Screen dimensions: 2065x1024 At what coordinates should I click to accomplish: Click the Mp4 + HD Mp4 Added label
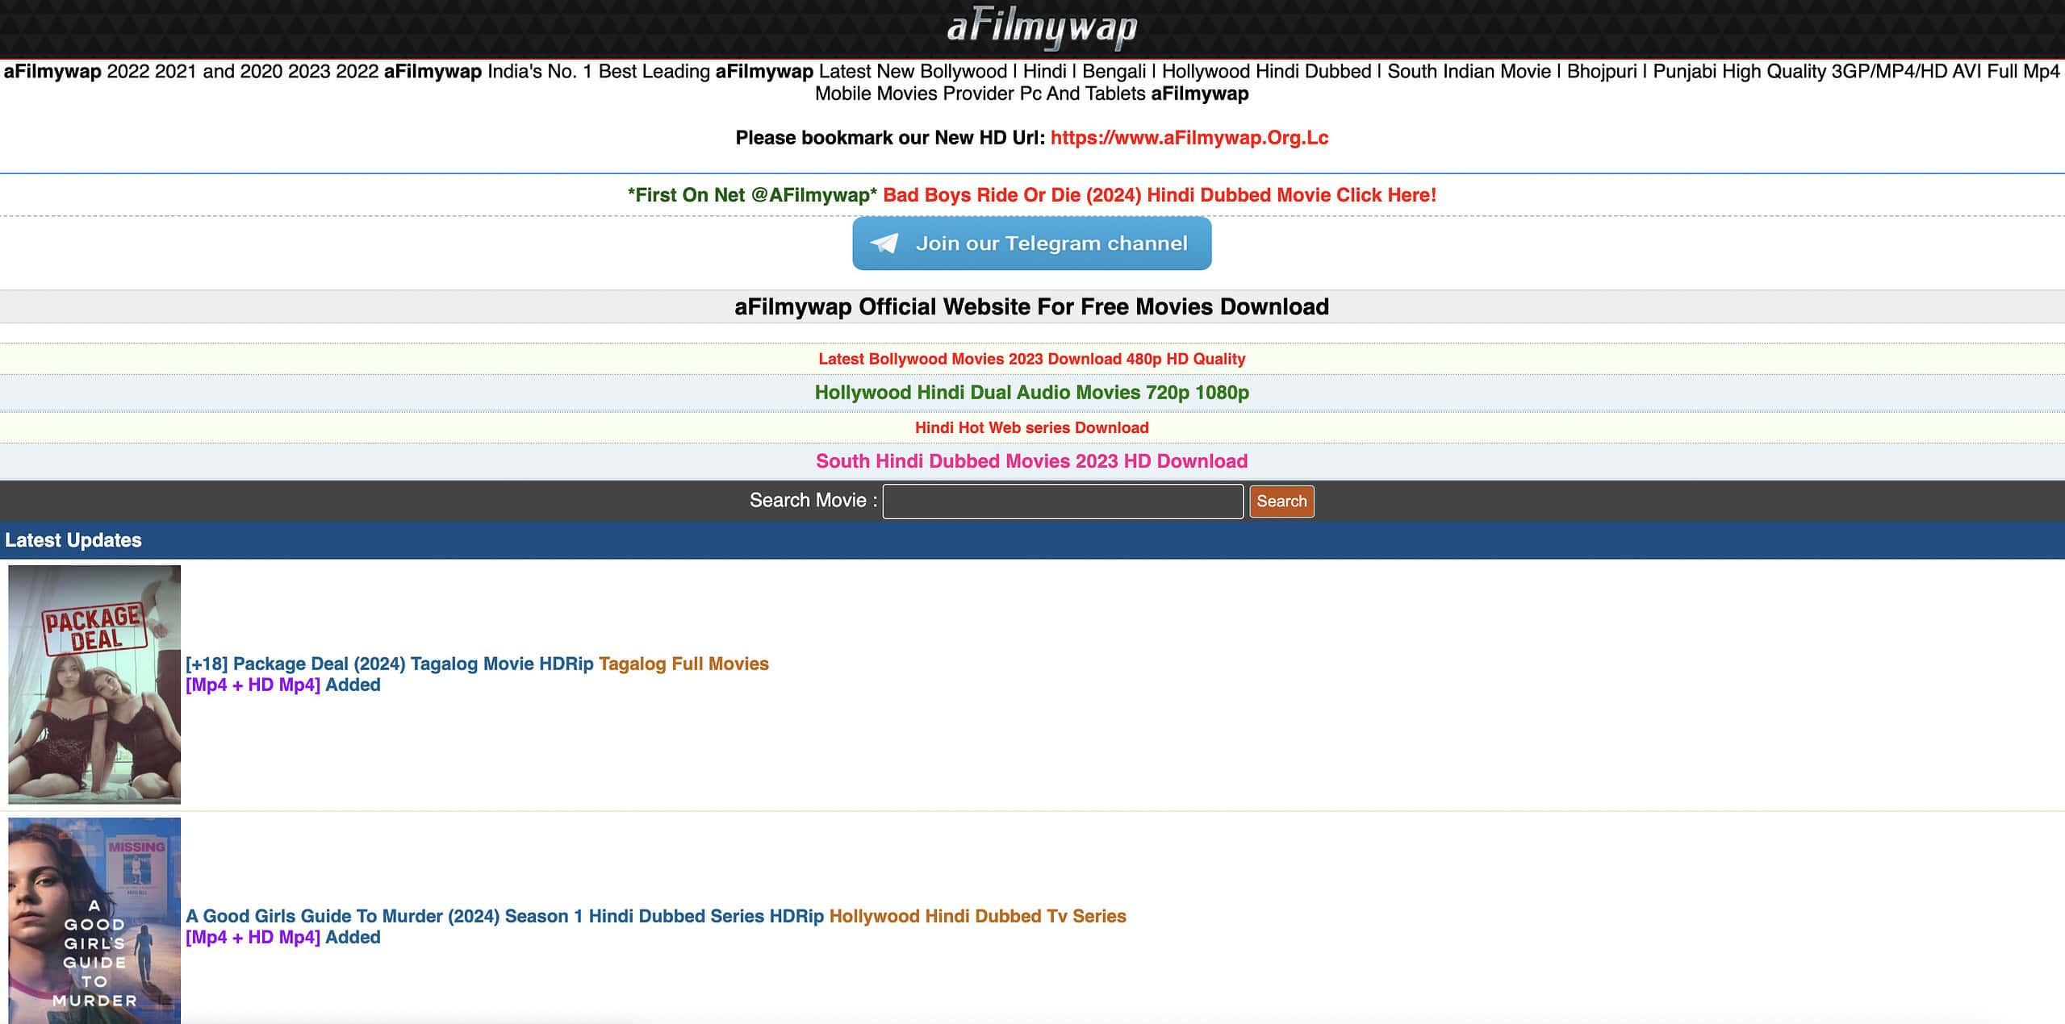[x=282, y=685]
